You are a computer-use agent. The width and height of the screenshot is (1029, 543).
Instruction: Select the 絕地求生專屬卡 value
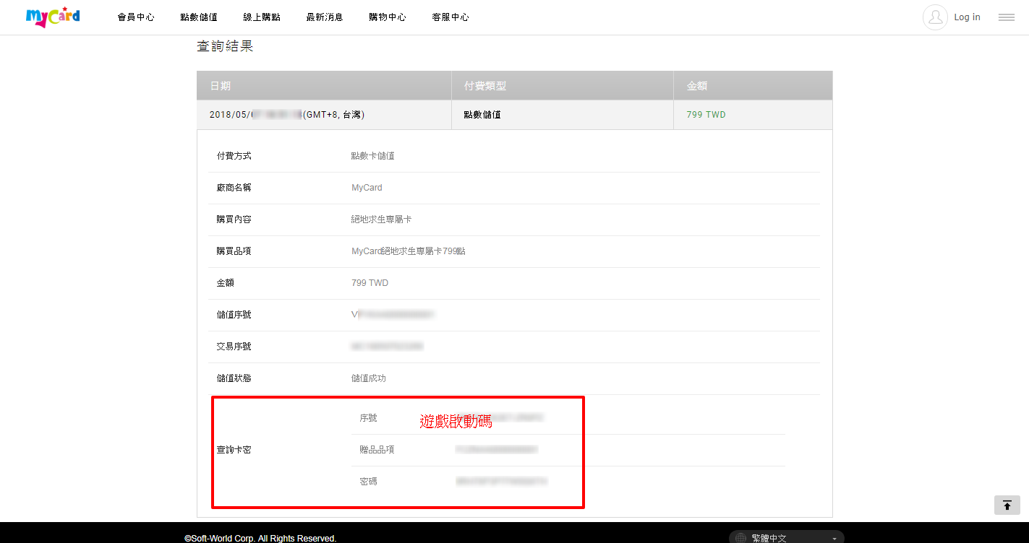click(x=382, y=220)
